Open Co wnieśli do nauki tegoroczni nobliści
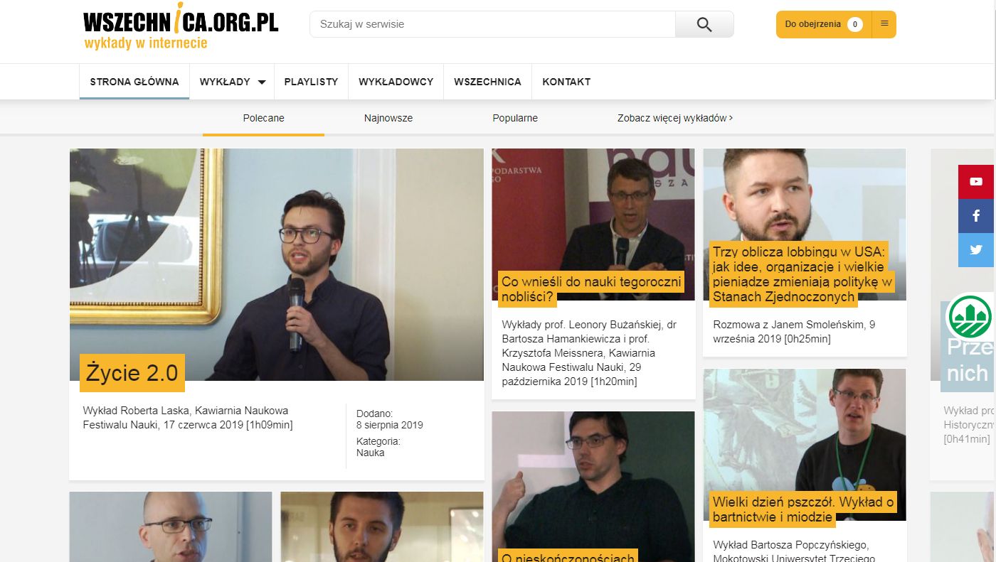Image resolution: width=996 pixels, height=562 pixels. [x=591, y=289]
